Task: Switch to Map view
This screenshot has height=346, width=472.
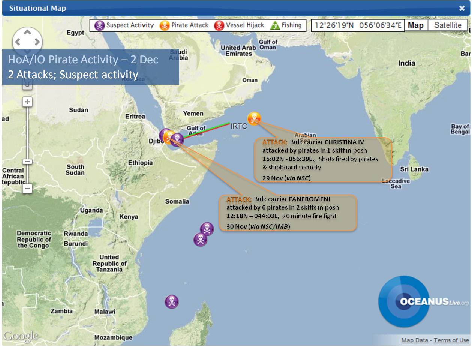Action: (415, 25)
